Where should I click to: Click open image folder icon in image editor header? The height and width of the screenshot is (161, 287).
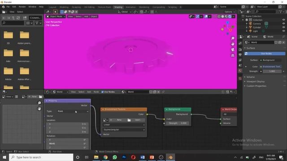pyautogui.click(x=40, y=97)
